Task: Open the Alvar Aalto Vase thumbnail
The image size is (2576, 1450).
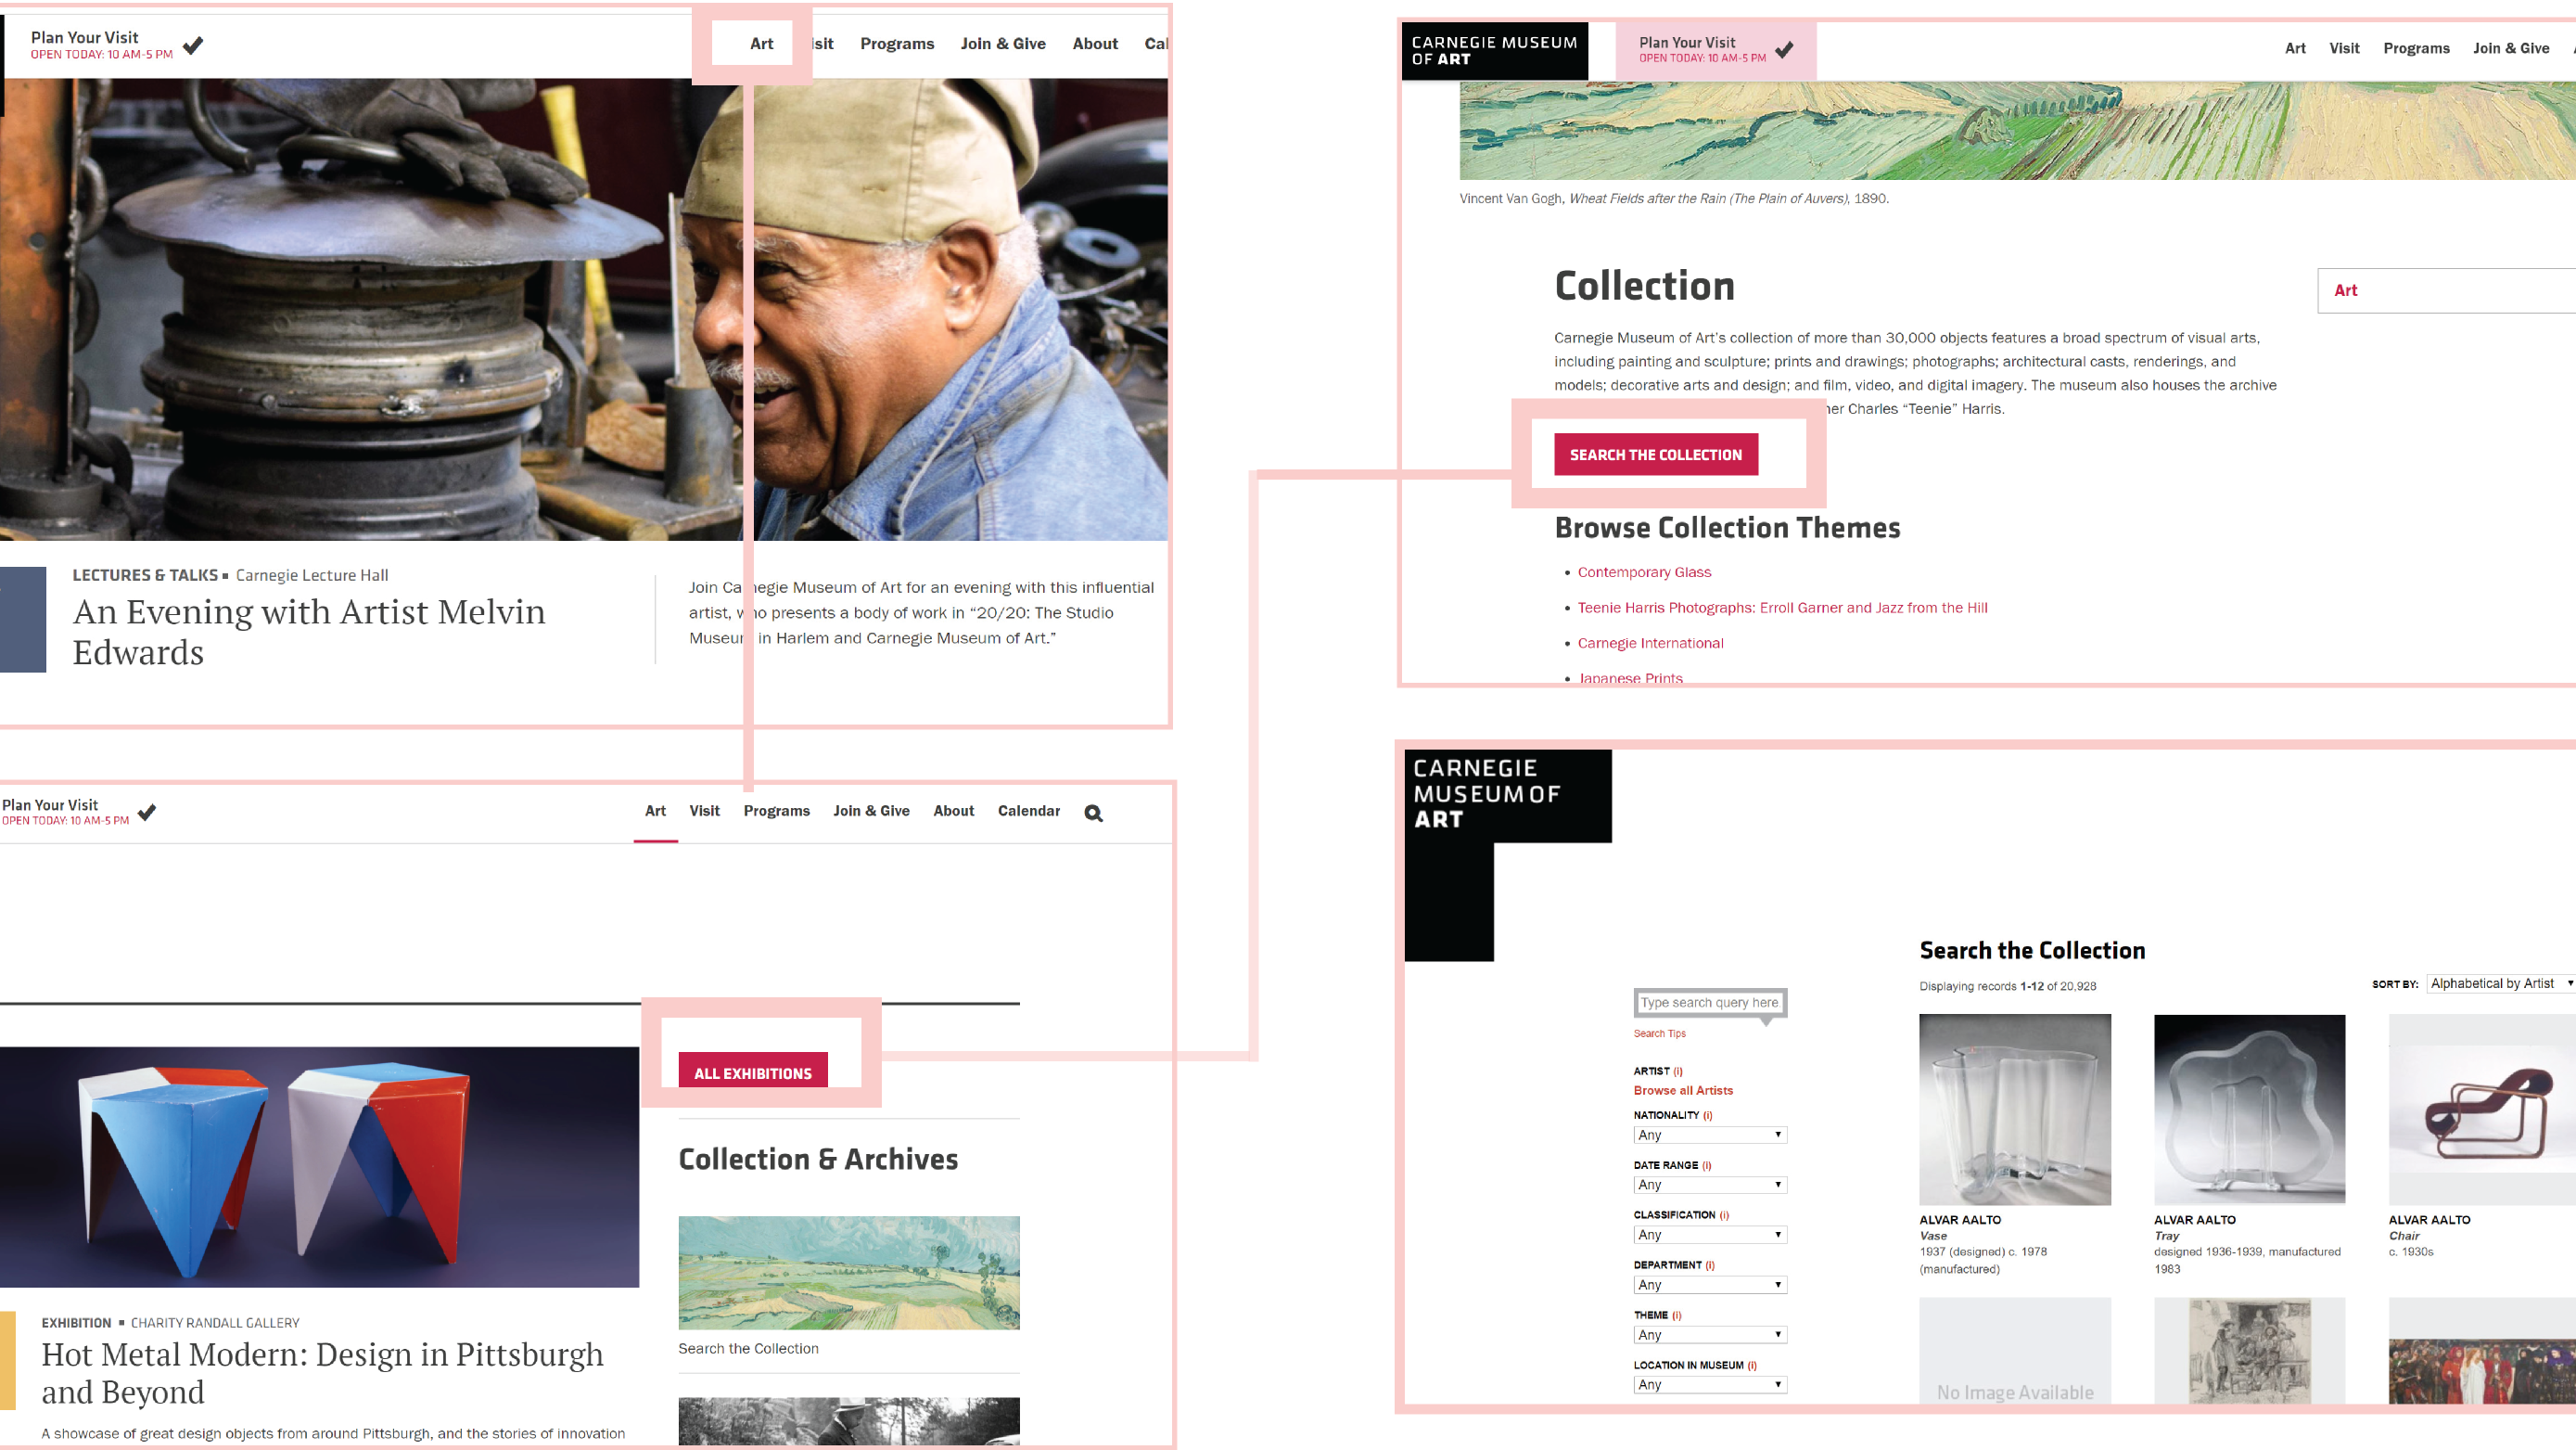Action: [2014, 1110]
